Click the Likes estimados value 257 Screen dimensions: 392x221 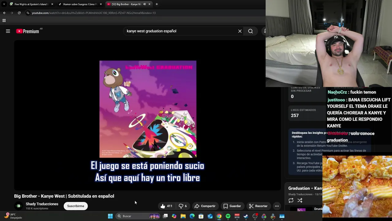(x=295, y=115)
